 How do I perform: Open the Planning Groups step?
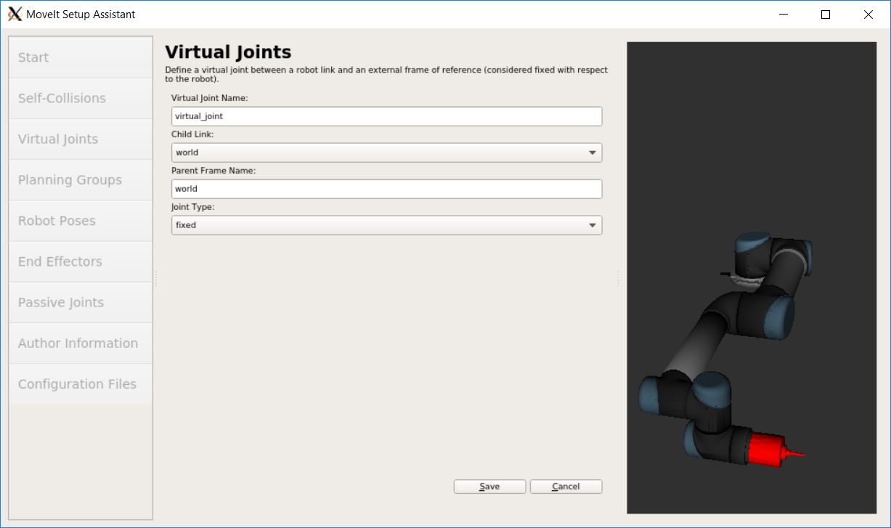[80, 179]
